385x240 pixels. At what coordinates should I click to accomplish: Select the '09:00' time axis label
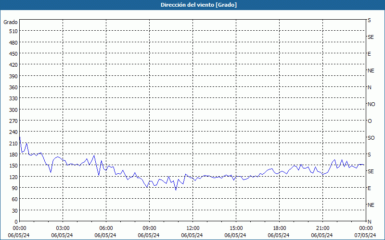[x=150, y=228]
